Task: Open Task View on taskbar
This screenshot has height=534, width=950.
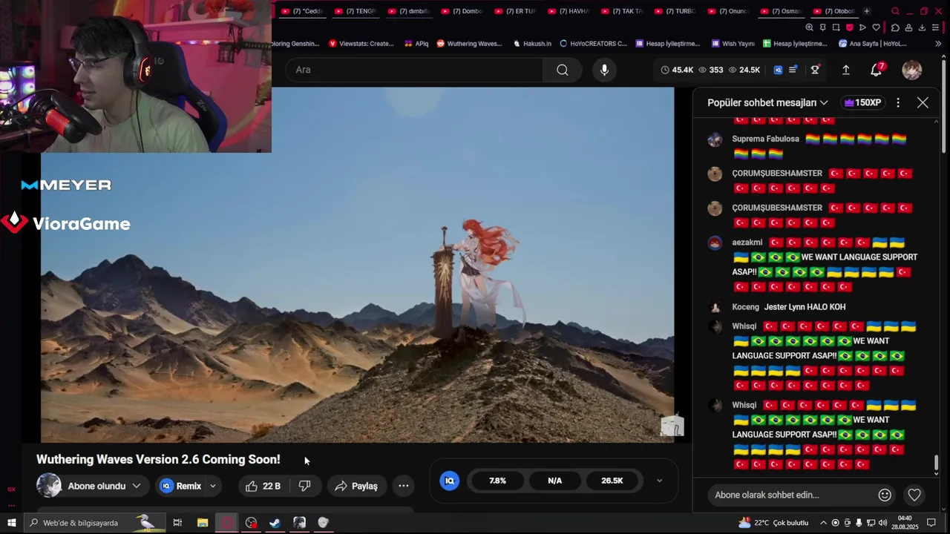Action: (x=177, y=523)
